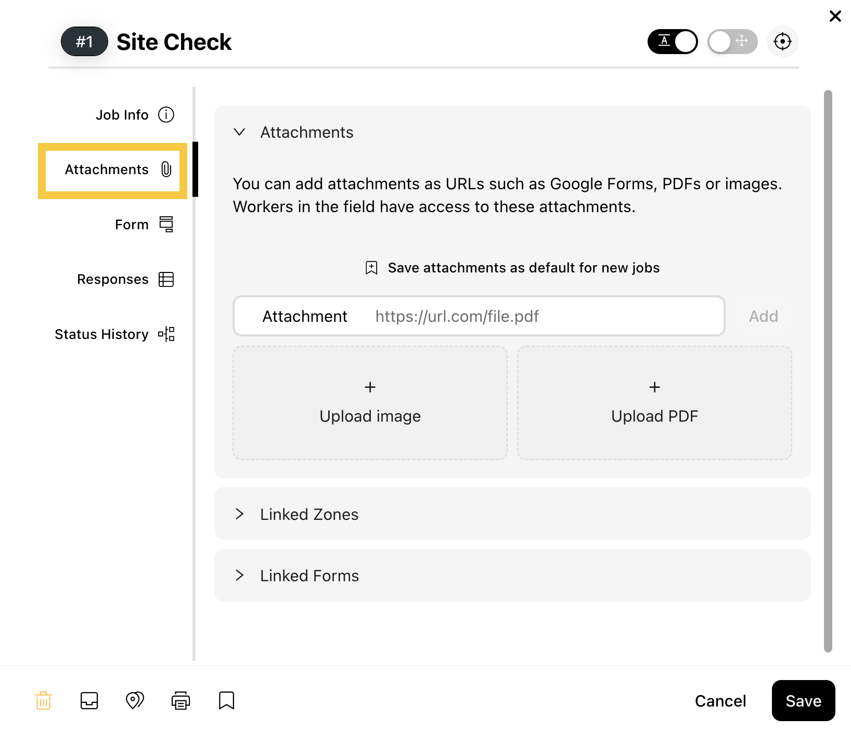851x731 pixels.
Task: Click the print job icon
Action: 180,701
